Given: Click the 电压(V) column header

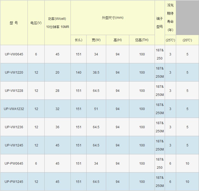Looking at the screenshot, I should click(36, 23).
